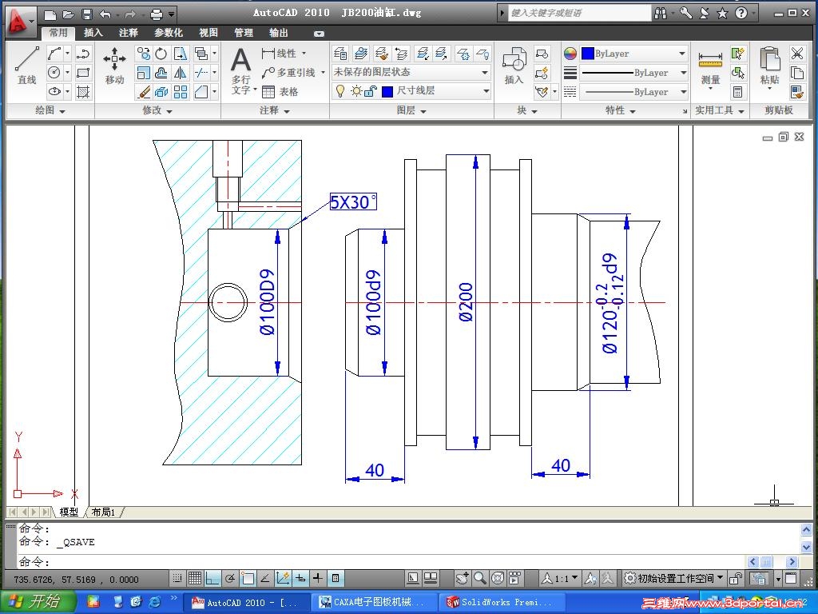Select the Offset tool icon
This screenshot has width=818, height=614.
tap(161, 73)
